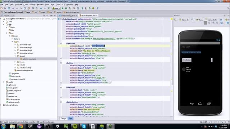Collapse the layout folder

(x=15, y=56)
